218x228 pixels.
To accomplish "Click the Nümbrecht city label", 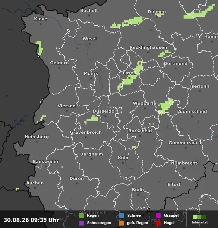I will 184,163.
